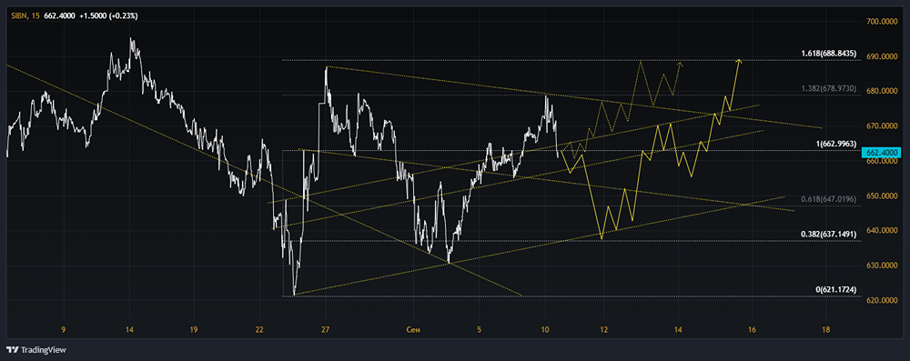Click the 700.0000 price axis label

(x=882, y=22)
